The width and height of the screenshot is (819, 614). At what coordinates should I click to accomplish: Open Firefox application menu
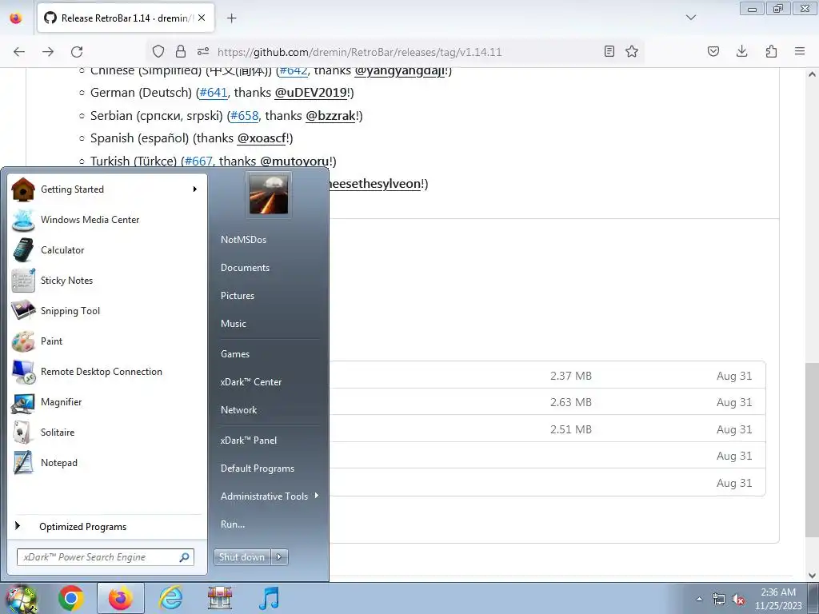point(800,52)
